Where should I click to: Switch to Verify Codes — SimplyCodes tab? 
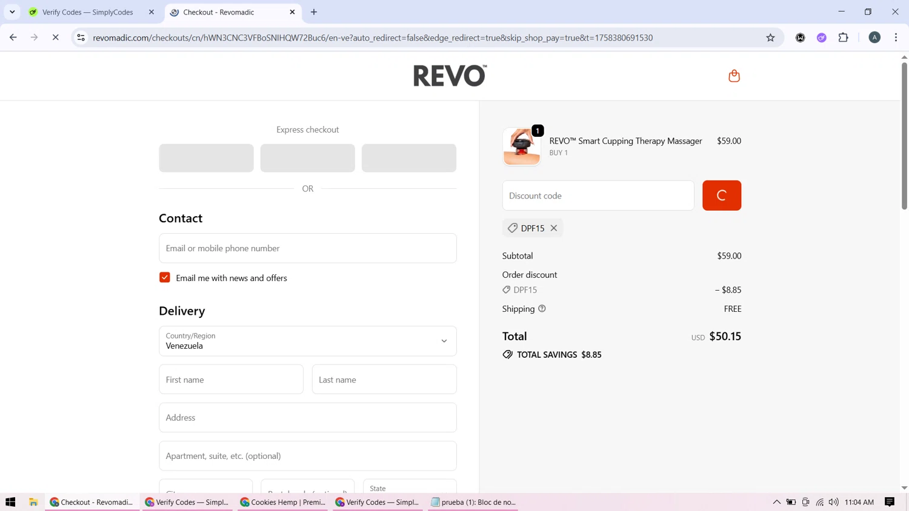tap(88, 12)
